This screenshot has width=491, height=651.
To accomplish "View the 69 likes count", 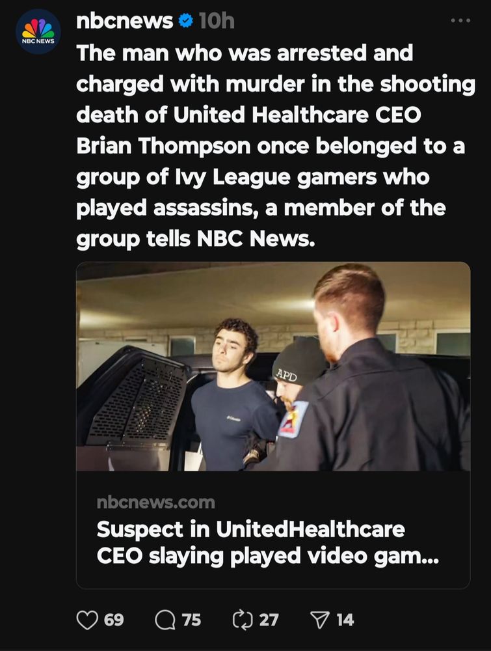I will pos(114,620).
